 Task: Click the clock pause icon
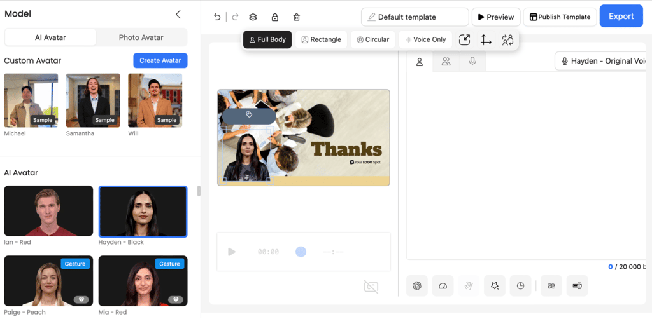521,286
